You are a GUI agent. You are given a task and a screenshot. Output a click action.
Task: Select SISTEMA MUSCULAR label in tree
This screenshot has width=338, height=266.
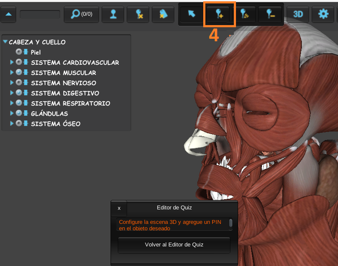[x=64, y=73]
